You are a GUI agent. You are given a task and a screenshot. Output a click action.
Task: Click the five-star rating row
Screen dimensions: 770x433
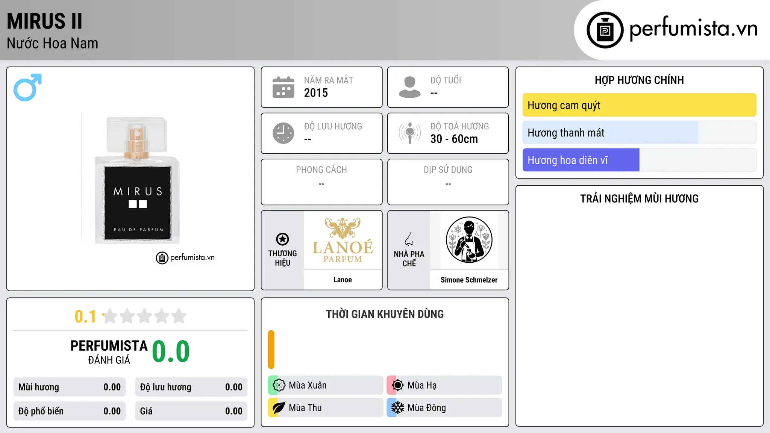145,316
